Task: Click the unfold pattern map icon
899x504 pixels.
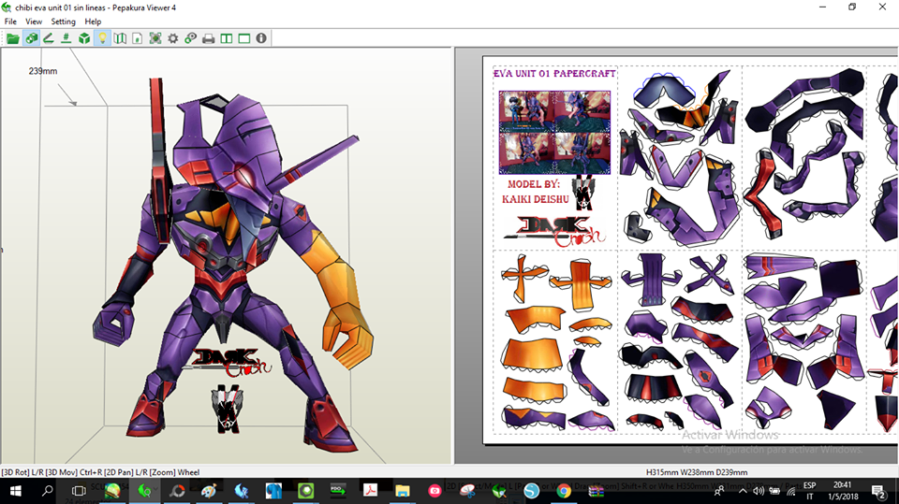Action: click(120, 38)
